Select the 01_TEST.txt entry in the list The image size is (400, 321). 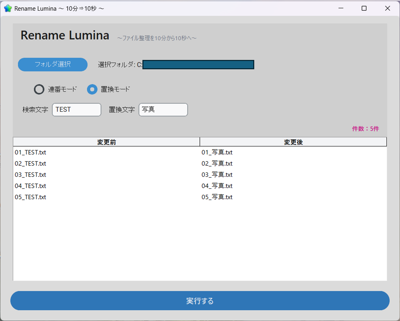(x=31, y=153)
